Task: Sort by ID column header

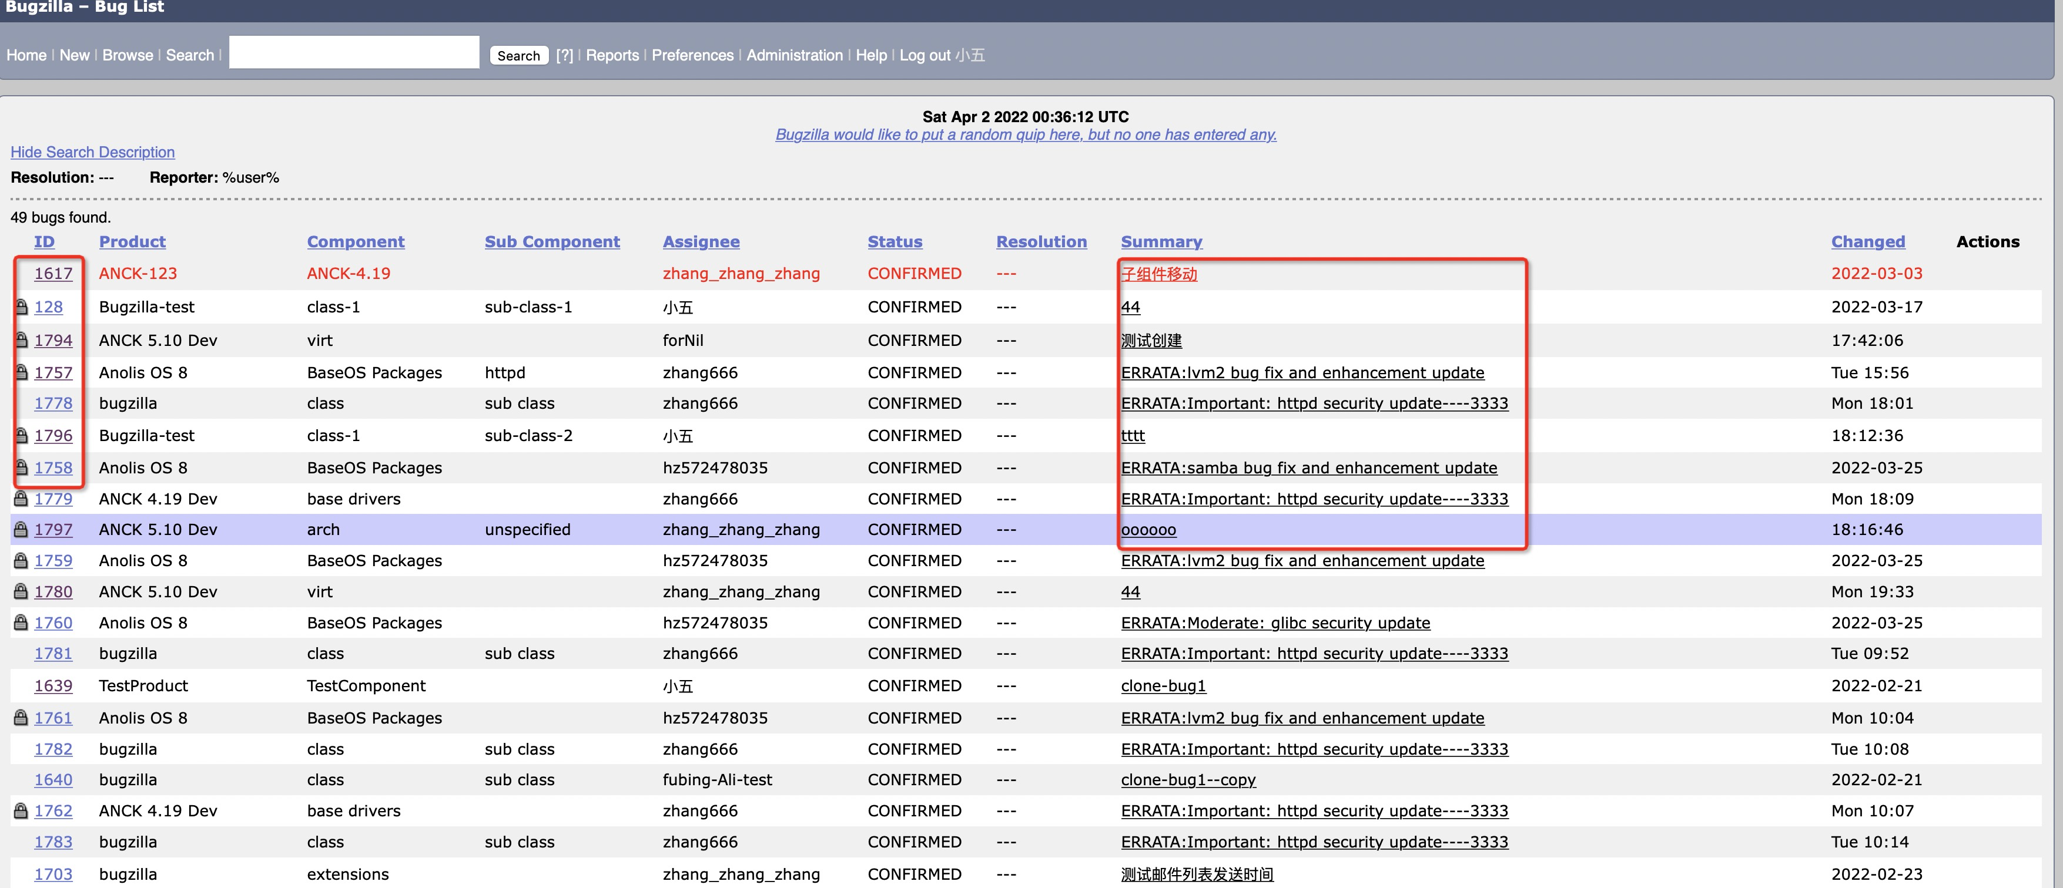Action: tap(44, 241)
